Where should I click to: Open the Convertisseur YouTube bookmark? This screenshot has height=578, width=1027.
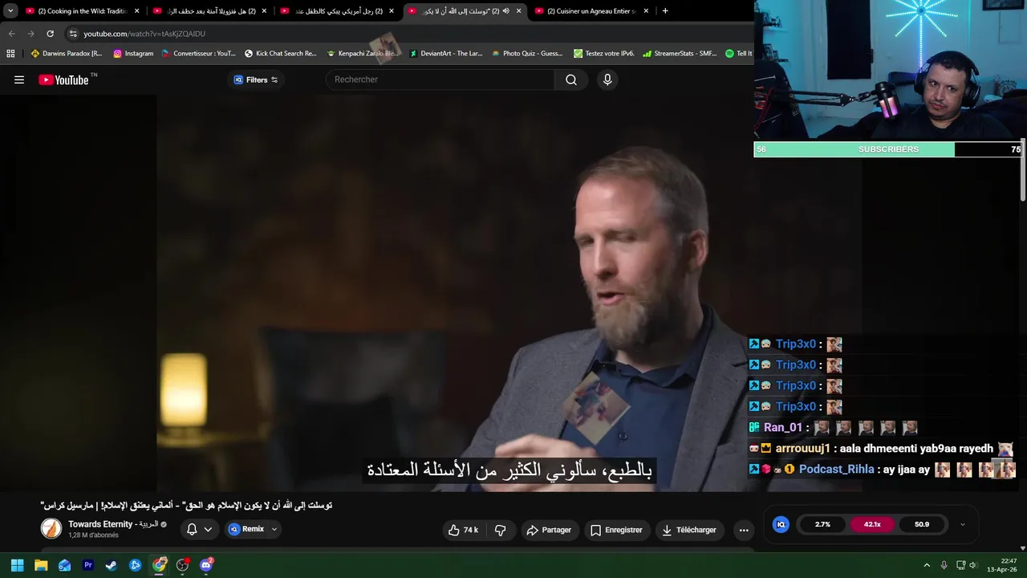click(x=199, y=54)
